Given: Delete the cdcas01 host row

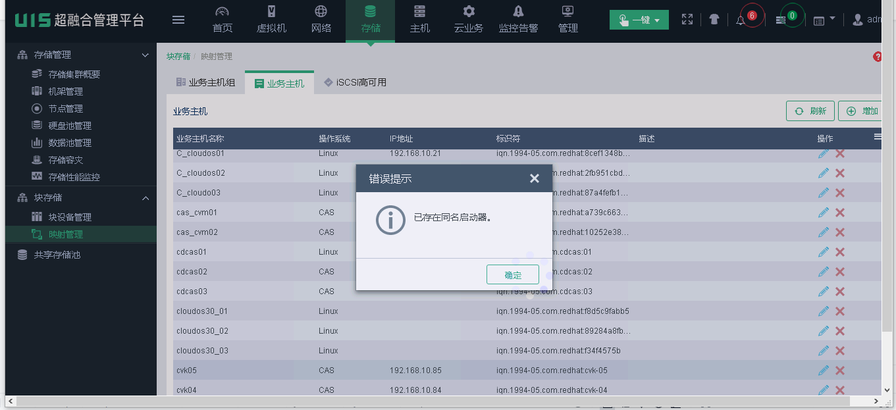Looking at the screenshot, I should coord(840,252).
